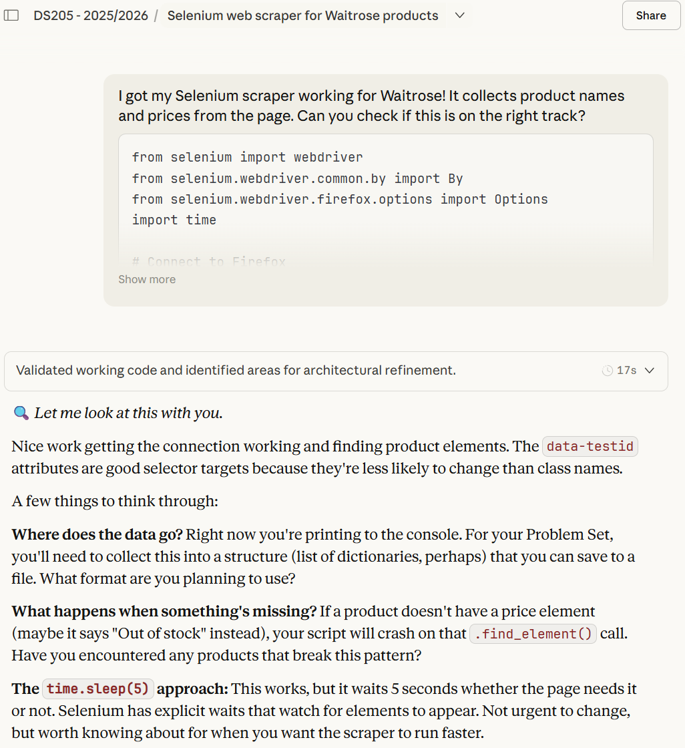Click the data-testid inline code tag
Viewport: 685px width, 748px height.
(x=590, y=446)
